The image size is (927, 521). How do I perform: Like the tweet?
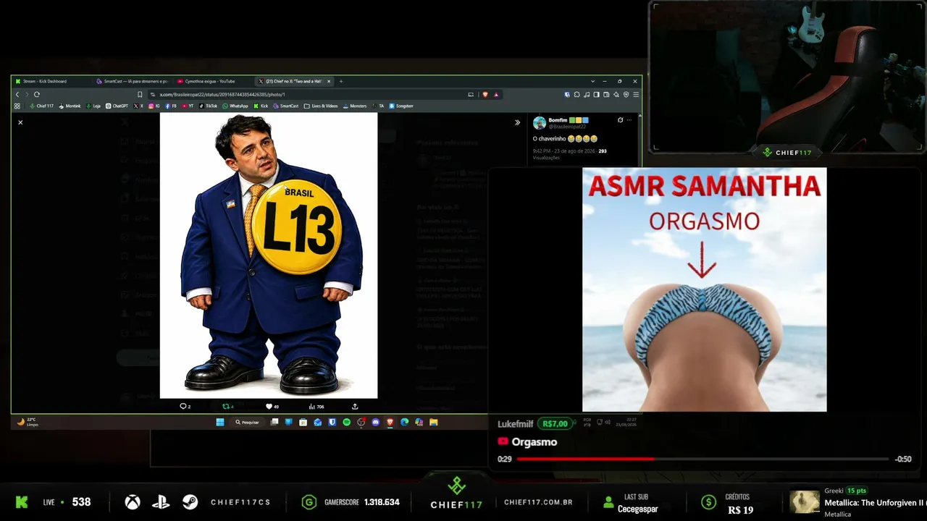(x=272, y=407)
